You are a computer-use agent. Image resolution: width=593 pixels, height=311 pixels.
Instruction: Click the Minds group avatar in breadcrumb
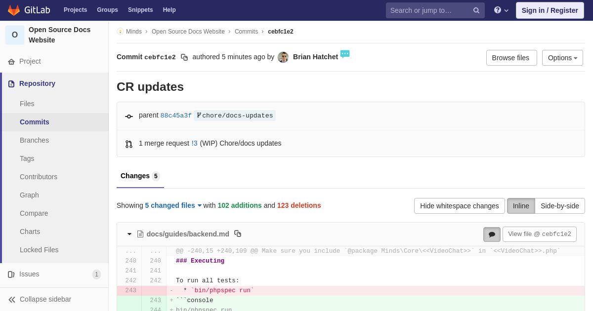click(120, 32)
